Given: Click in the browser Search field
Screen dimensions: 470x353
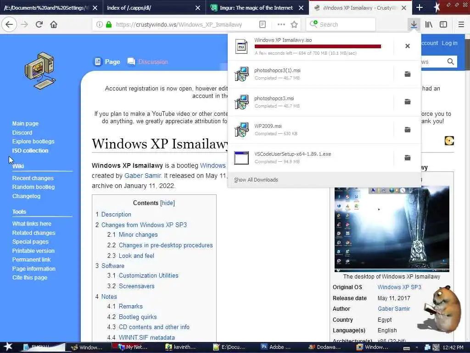Looking at the screenshot, I should click(341, 24).
